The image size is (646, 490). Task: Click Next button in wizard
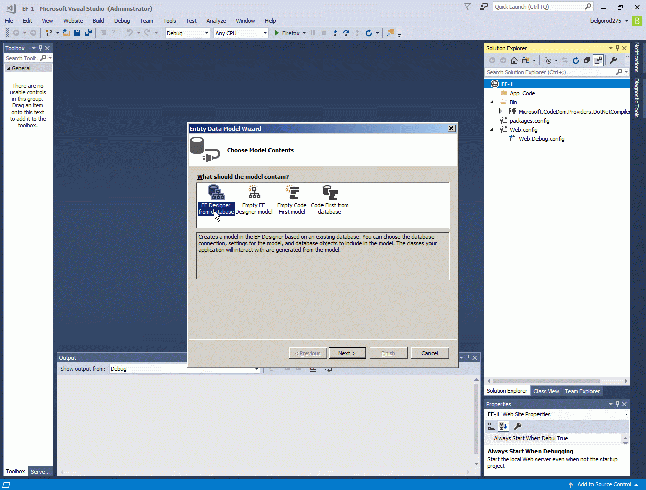347,353
